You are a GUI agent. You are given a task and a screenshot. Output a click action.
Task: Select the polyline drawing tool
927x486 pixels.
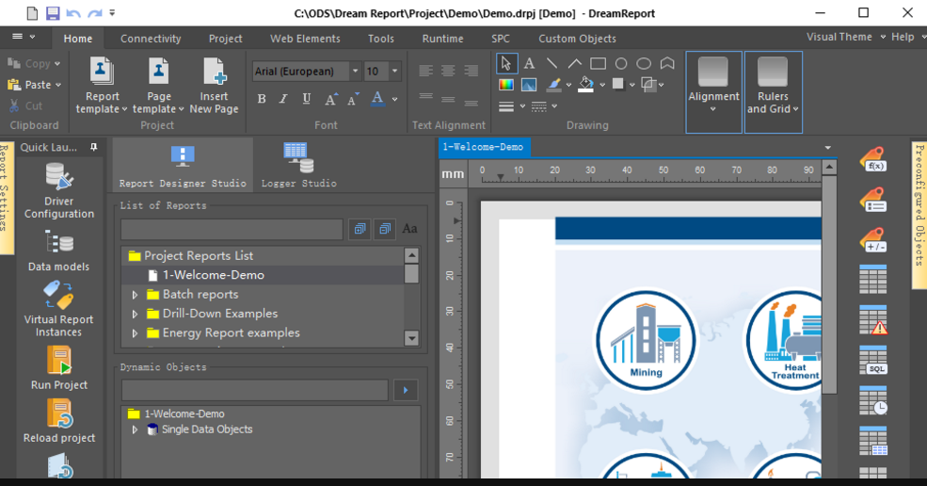pos(575,63)
